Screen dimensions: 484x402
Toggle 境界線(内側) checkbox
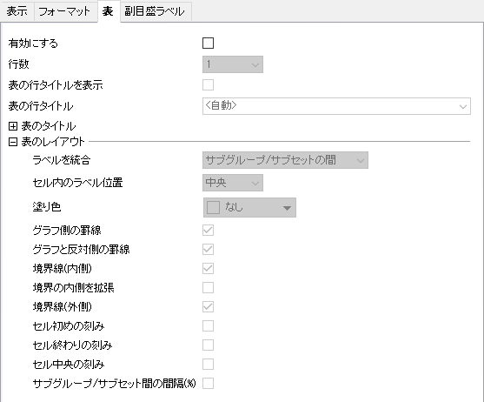(x=208, y=269)
